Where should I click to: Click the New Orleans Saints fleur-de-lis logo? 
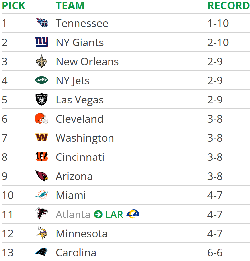pyautogui.click(x=42, y=61)
